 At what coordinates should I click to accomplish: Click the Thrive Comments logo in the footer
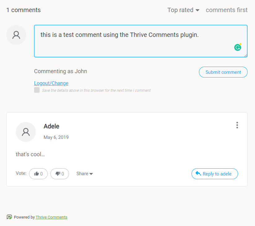coord(9,217)
